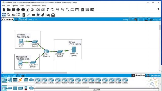162x91 pixels.
Task: Select the Place Note tool
Action: [24, 15]
